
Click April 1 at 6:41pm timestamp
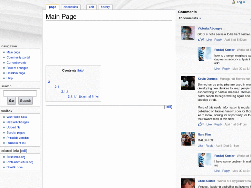pos(235,124)
